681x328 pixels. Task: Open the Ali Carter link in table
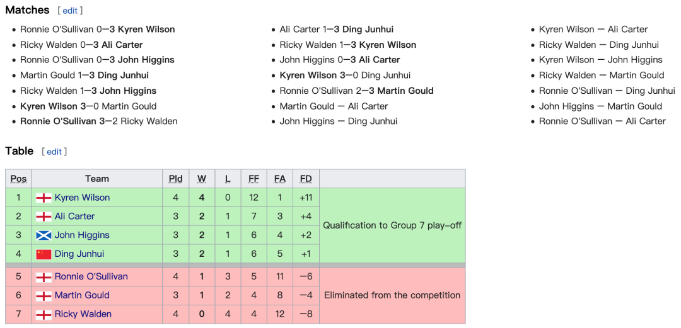[x=74, y=216]
